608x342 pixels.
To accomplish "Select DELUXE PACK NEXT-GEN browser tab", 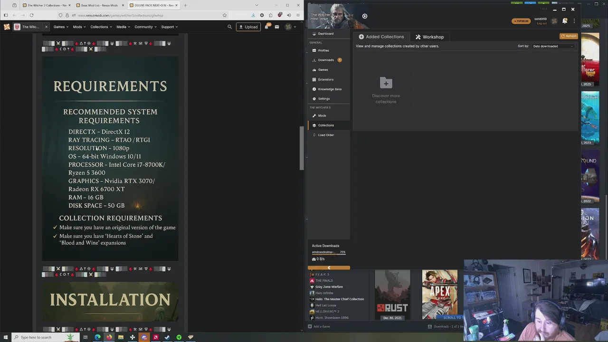I will [x=153, y=5].
